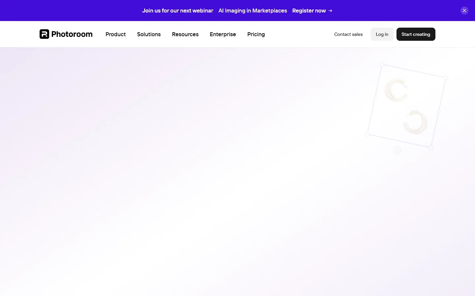
Task: Click the arrow icon next to Register now
Action: [x=330, y=11]
